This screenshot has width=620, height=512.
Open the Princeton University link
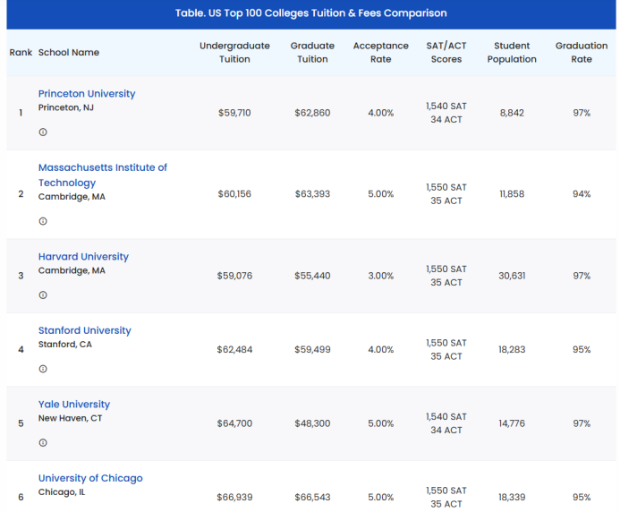pos(87,94)
